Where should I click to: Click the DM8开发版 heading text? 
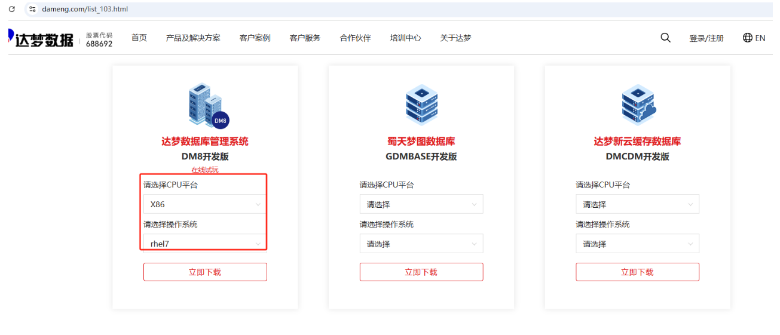(205, 156)
